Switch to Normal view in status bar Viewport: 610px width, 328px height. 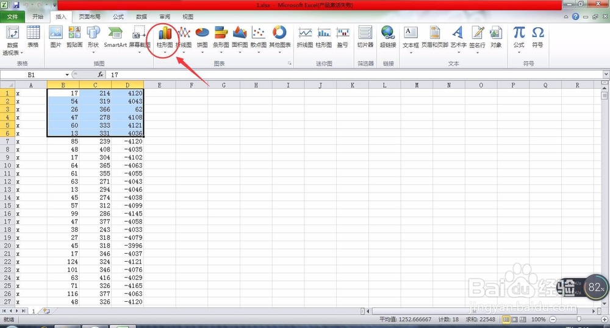point(506,319)
